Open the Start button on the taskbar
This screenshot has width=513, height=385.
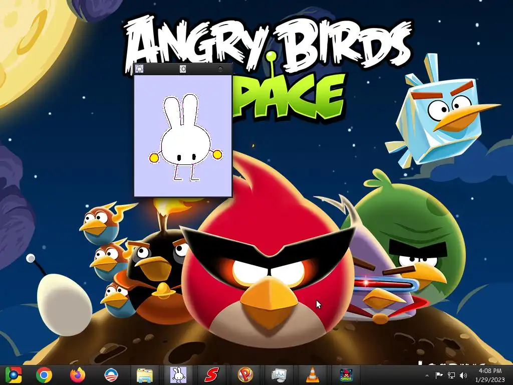click(x=14, y=375)
